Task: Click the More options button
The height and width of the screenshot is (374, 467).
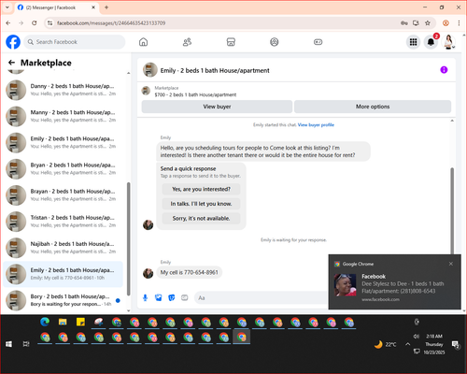Action: pyautogui.click(x=373, y=107)
